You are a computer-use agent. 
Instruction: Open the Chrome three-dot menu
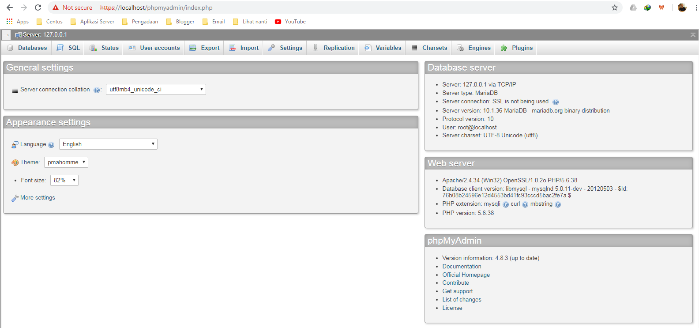[696, 8]
